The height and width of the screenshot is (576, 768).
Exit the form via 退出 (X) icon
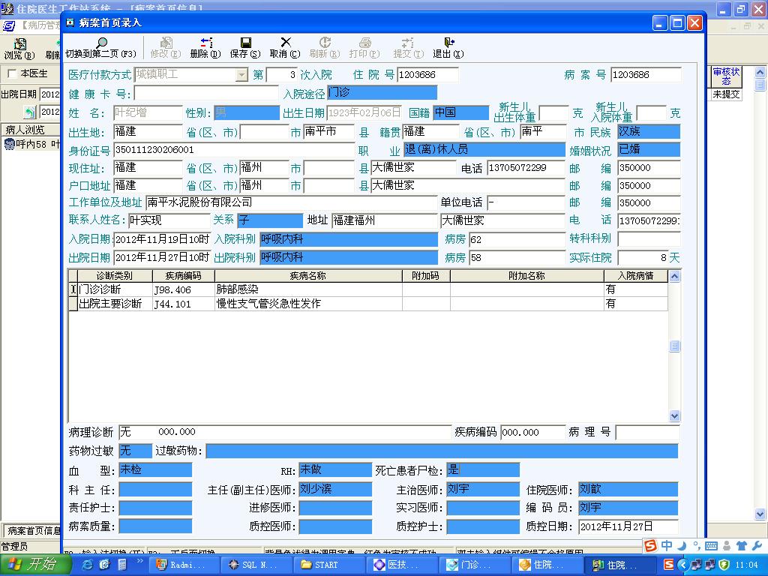[448, 47]
